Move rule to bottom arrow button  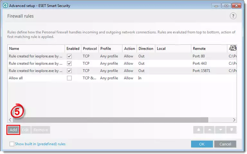[231, 130]
